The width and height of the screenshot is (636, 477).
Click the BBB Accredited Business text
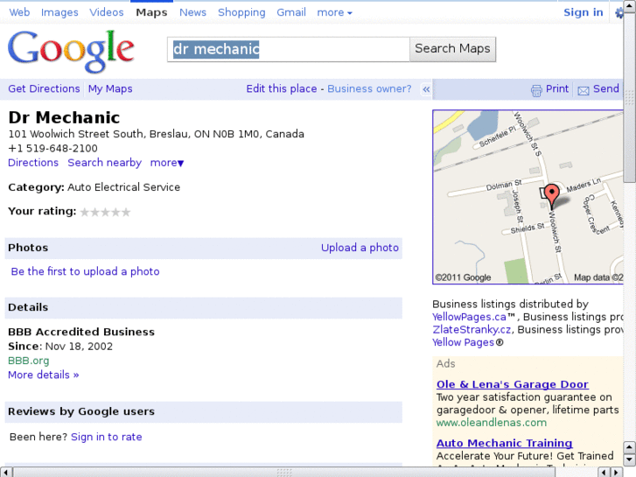tap(81, 332)
